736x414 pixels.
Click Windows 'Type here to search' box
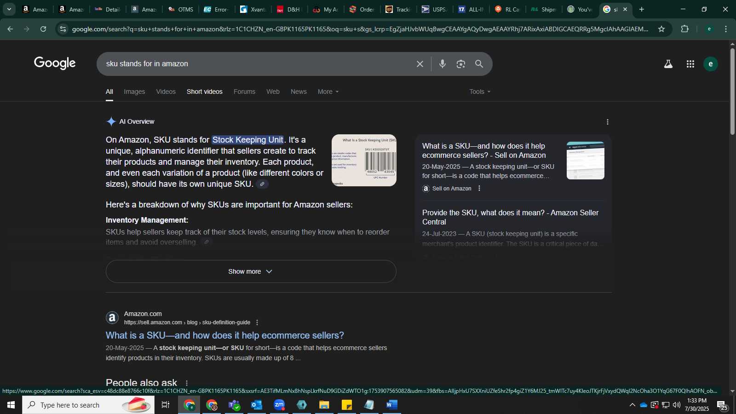pyautogui.click(x=88, y=405)
